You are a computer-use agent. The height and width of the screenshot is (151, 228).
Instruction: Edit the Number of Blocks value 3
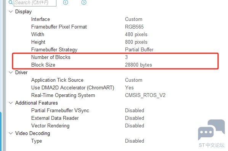click(x=126, y=57)
